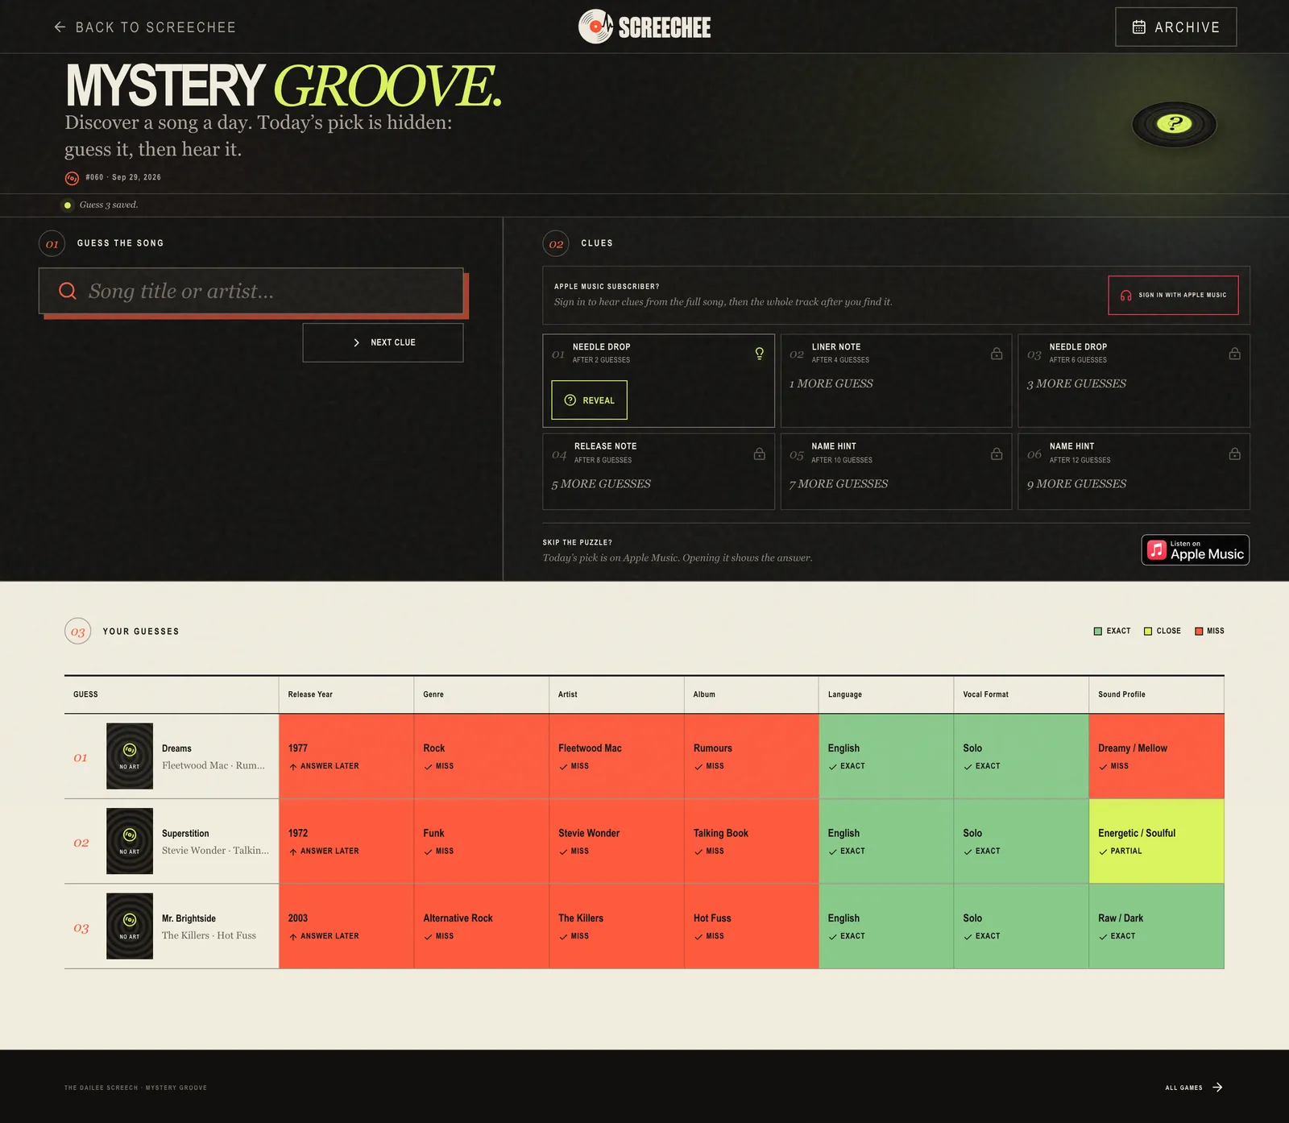1289x1123 pixels.
Task: Click the Rumours album cell
Action: 752,756
